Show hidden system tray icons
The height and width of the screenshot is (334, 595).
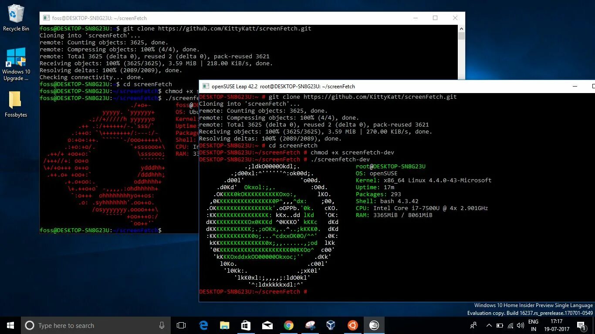coord(489,325)
